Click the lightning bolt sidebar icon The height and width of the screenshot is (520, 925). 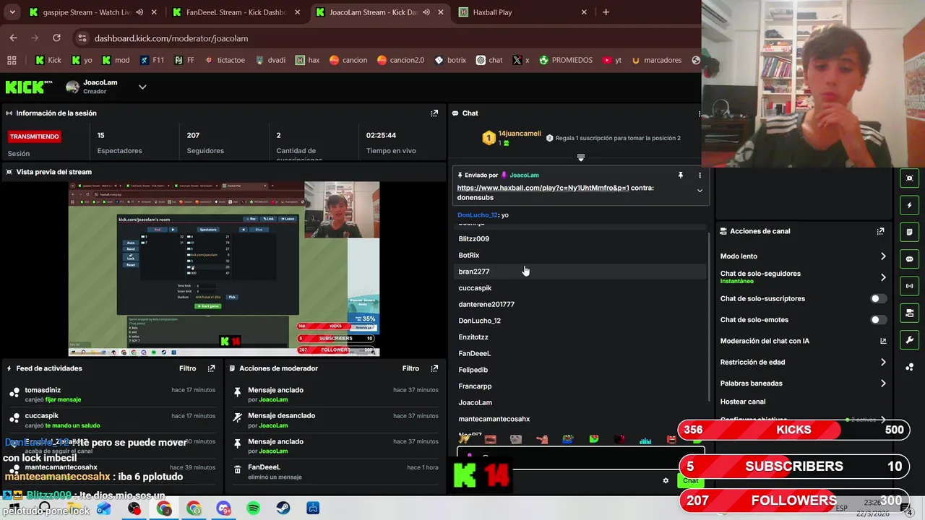[x=909, y=205]
